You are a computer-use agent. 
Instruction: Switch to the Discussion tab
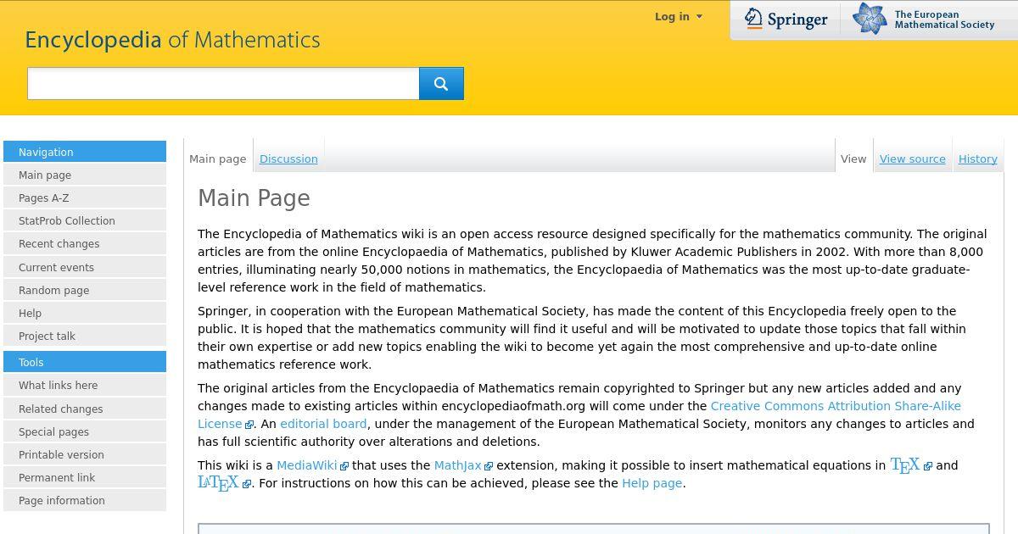coord(288,159)
